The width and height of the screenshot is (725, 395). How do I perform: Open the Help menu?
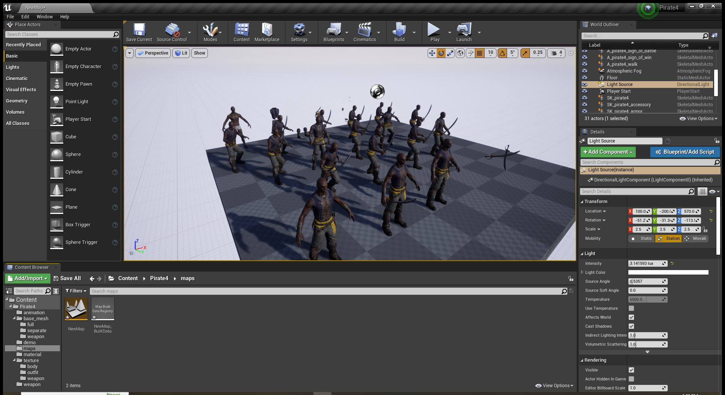[65, 16]
